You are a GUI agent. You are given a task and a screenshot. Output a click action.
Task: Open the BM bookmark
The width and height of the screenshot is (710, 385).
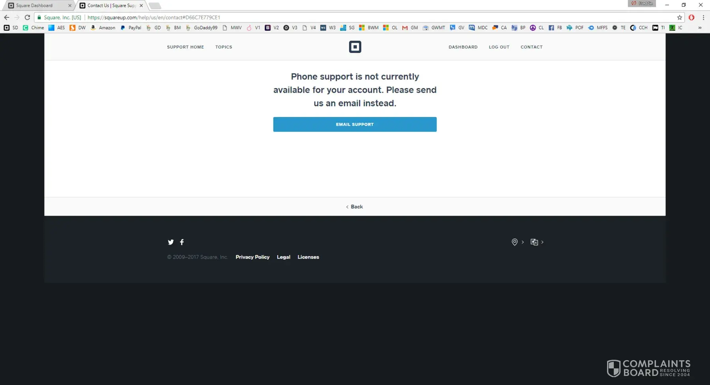tap(173, 28)
